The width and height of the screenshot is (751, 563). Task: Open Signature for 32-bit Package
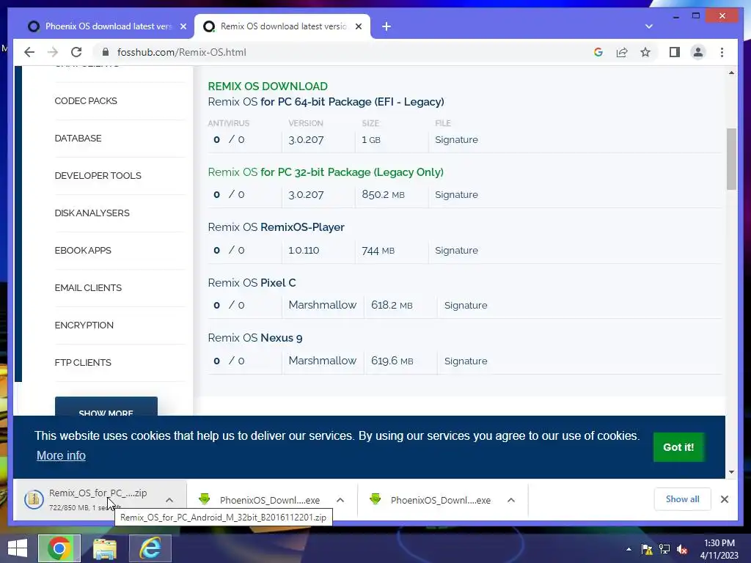pyautogui.click(x=456, y=195)
